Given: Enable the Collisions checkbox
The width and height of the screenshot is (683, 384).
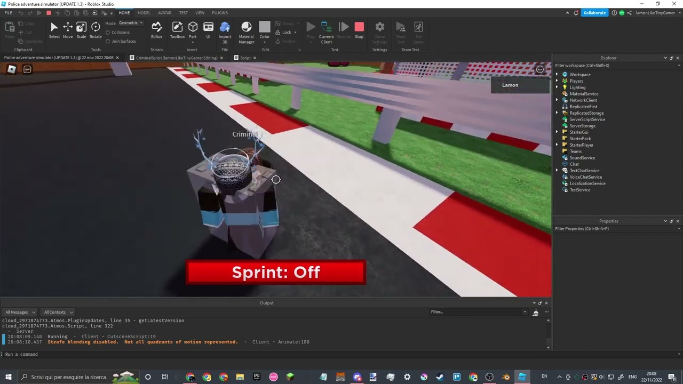Looking at the screenshot, I should pyautogui.click(x=108, y=33).
